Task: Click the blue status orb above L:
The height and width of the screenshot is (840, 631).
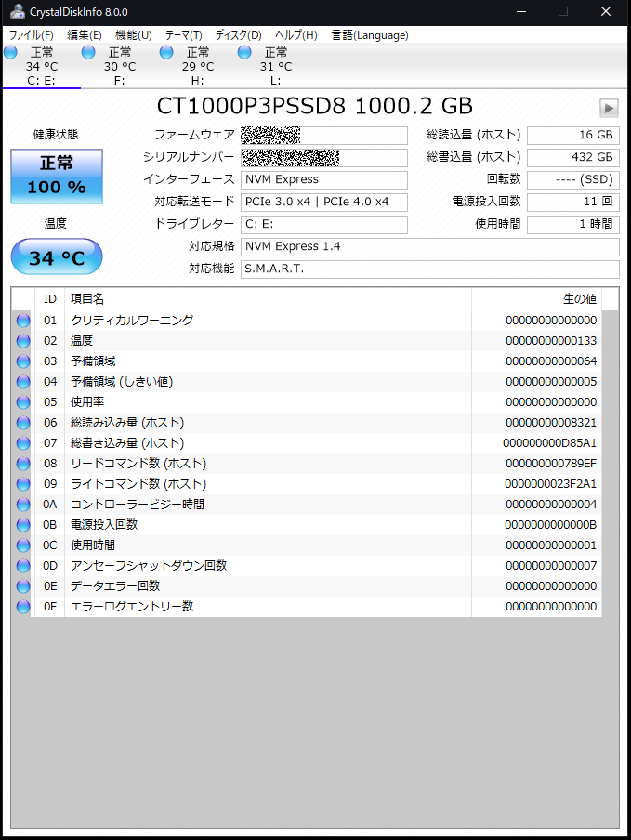Action: (x=244, y=52)
